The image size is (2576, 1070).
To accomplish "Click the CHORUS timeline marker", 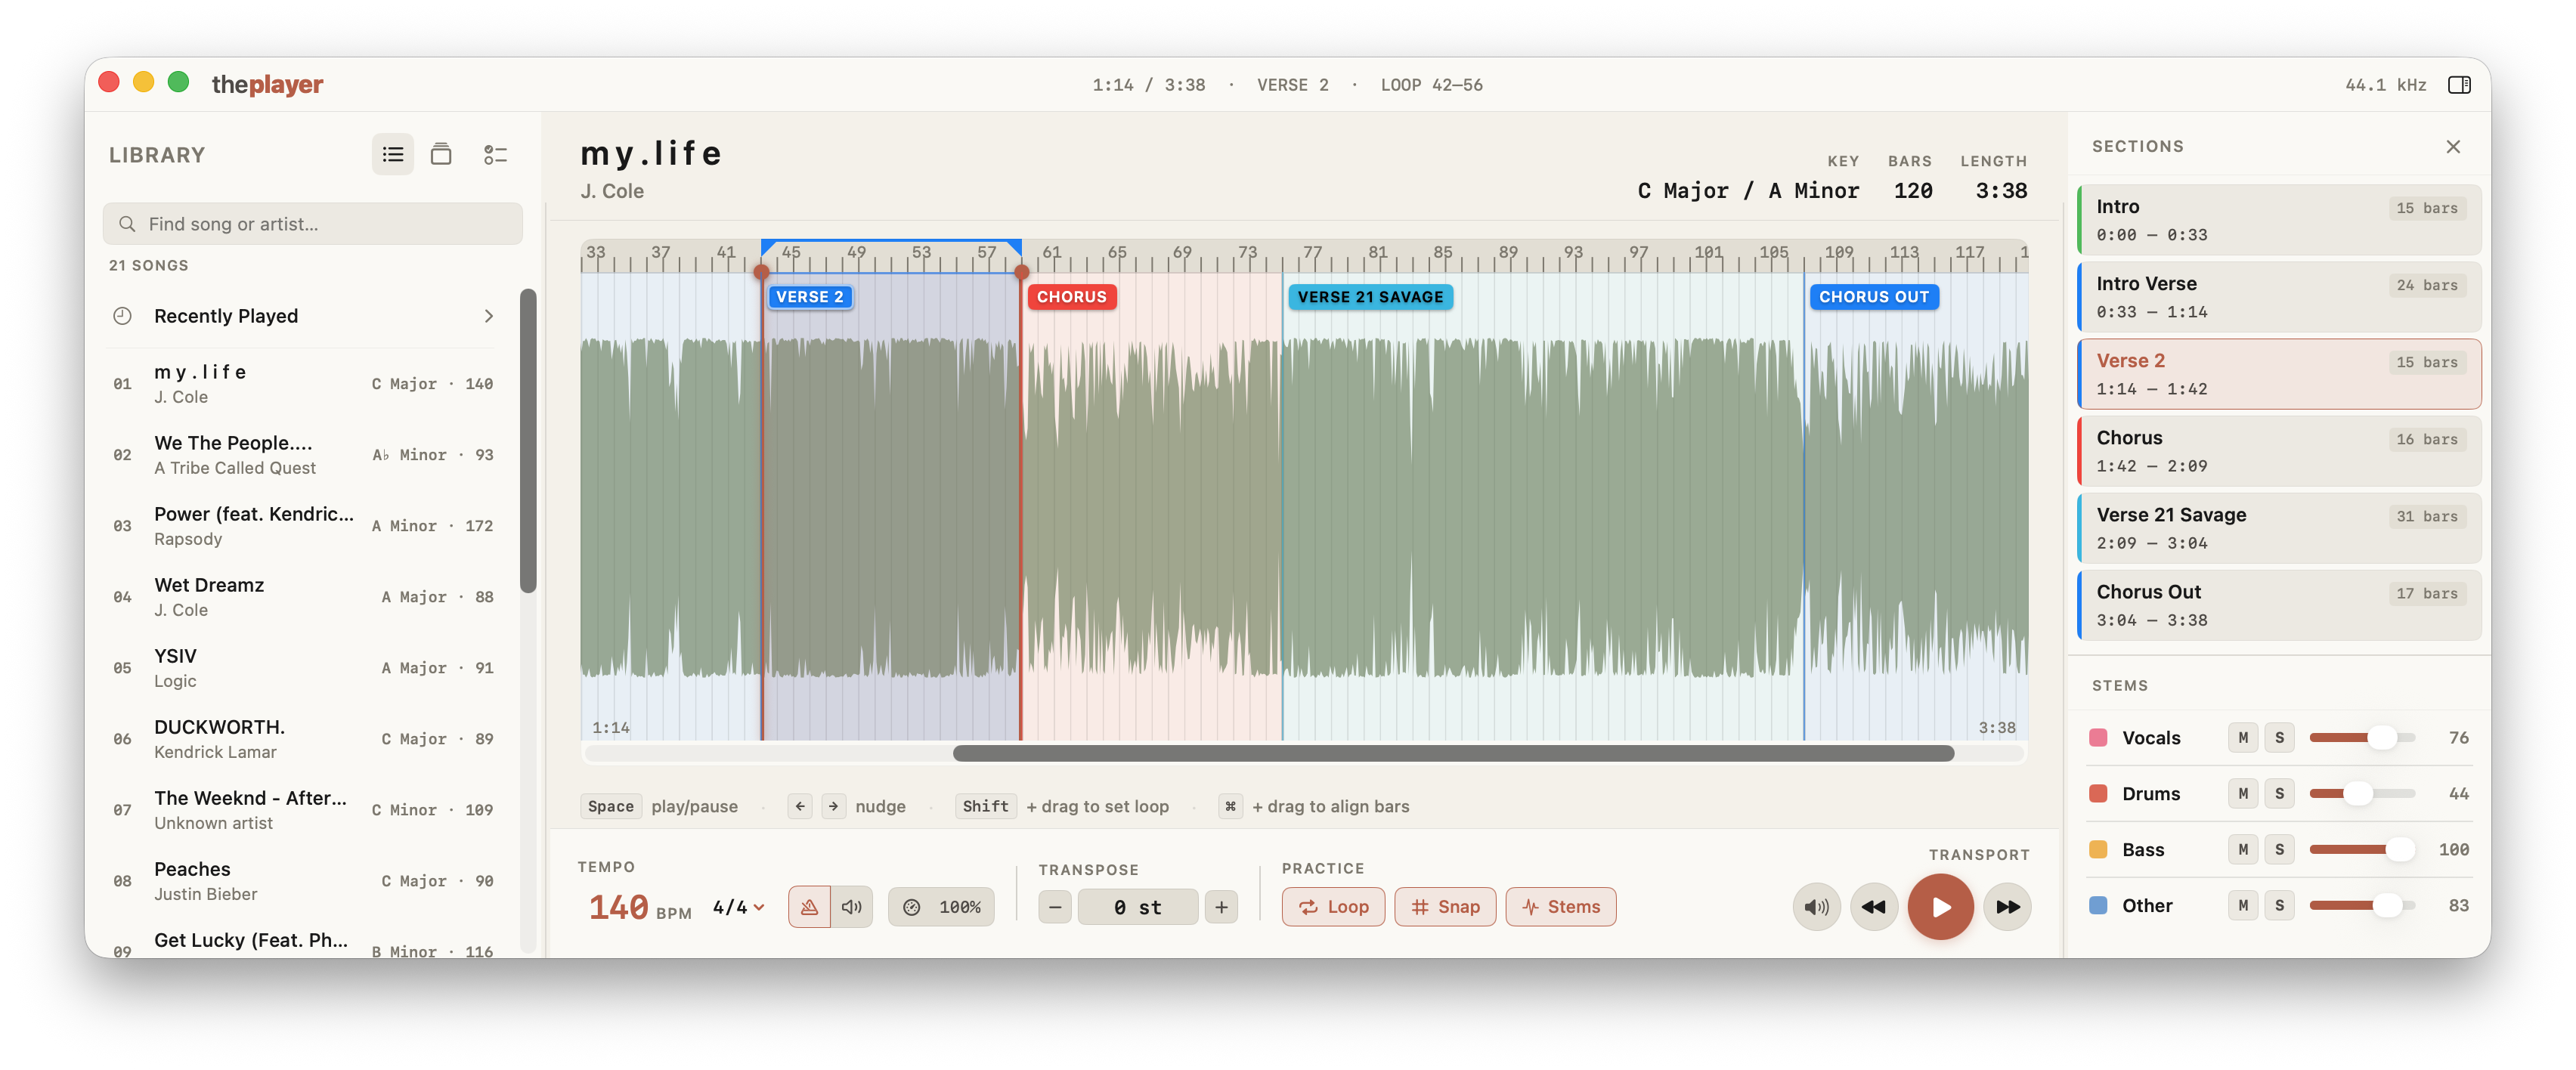I will click(x=1071, y=297).
